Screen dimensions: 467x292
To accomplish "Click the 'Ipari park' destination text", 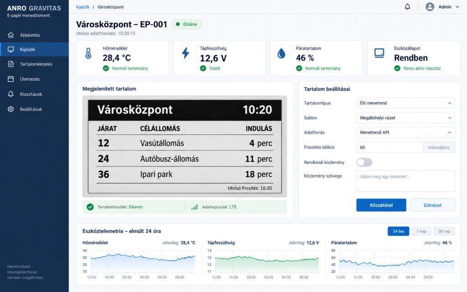I will pyautogui.click(x=156, y=174).
